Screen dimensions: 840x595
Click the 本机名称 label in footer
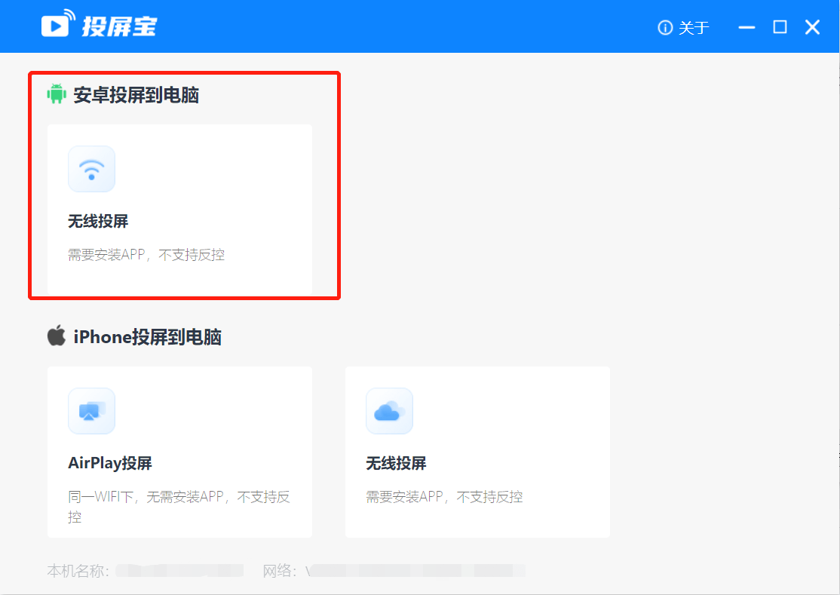tap(78, 571)
